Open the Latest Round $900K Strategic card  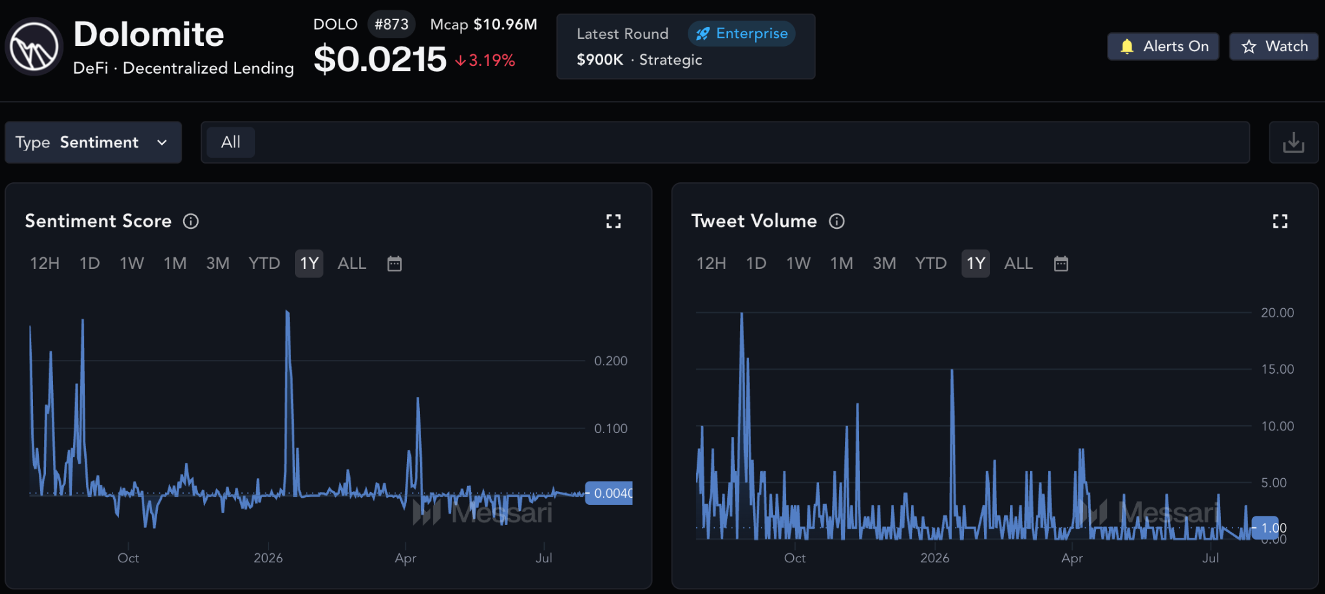(686, 47)
